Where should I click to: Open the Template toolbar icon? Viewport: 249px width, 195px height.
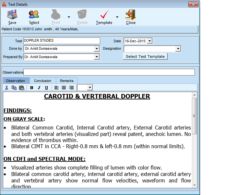pos(104,15)
